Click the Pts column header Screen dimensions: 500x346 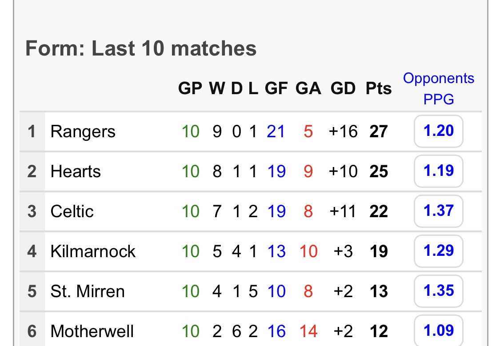point(379,88)
